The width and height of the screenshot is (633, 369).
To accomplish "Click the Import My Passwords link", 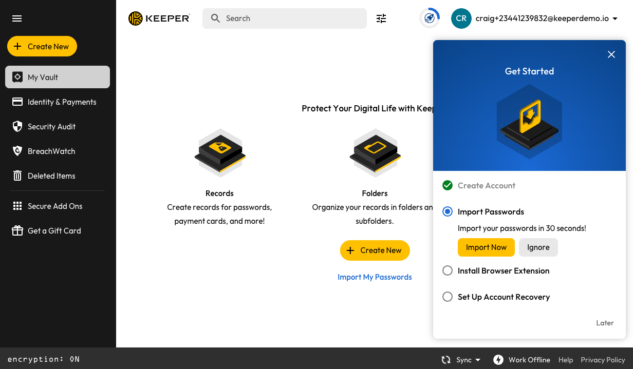I will point(375,277).
